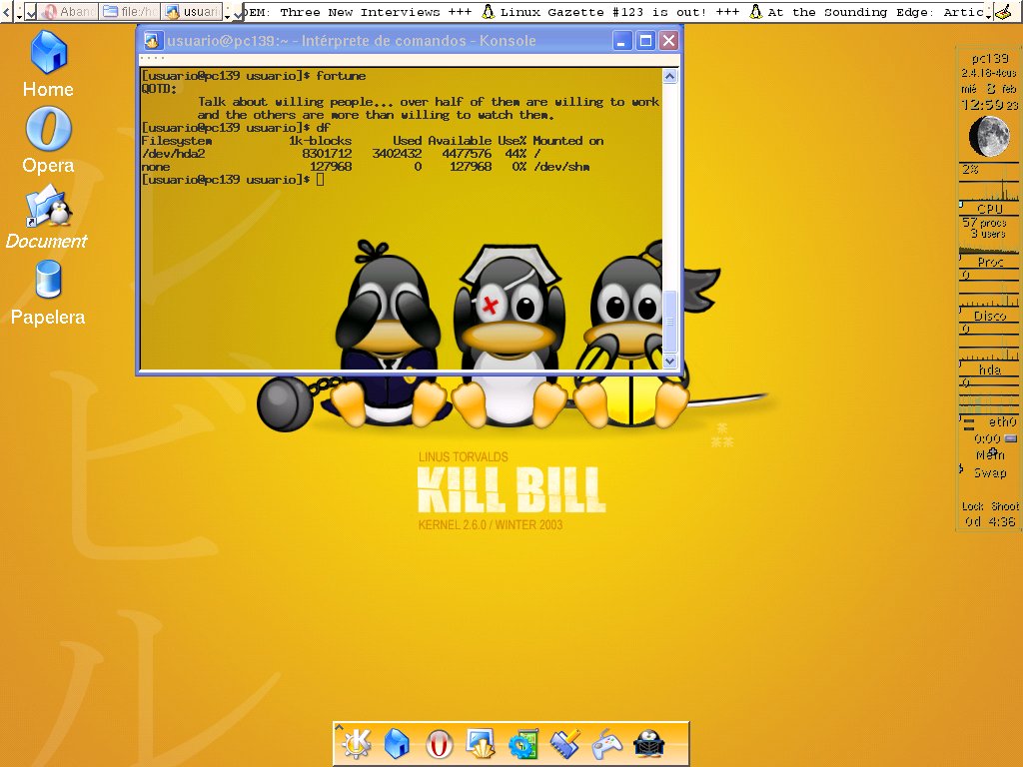The width and height of the screenshot is (1023, 767).
Task: Click the left arrow at panel edge
Action: (6, 11)
